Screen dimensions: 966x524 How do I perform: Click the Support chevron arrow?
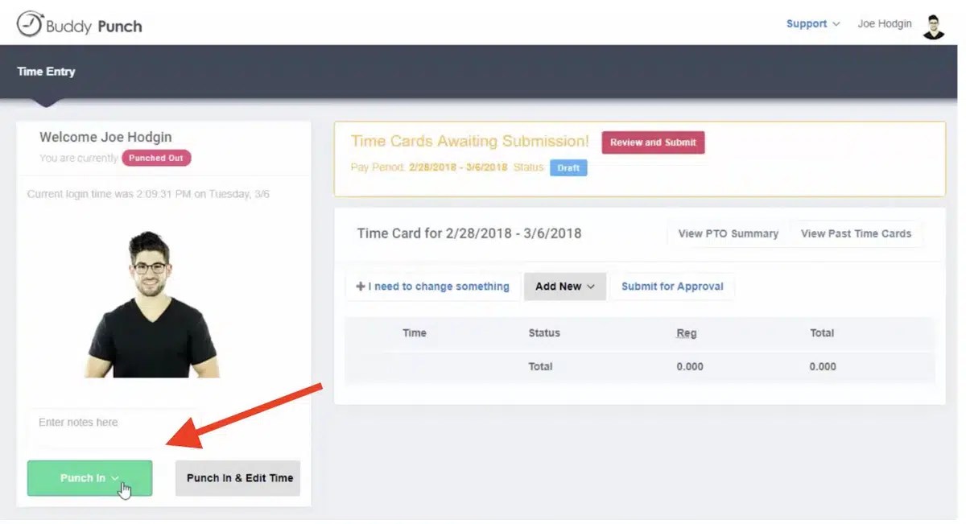[x=836, y=24]
